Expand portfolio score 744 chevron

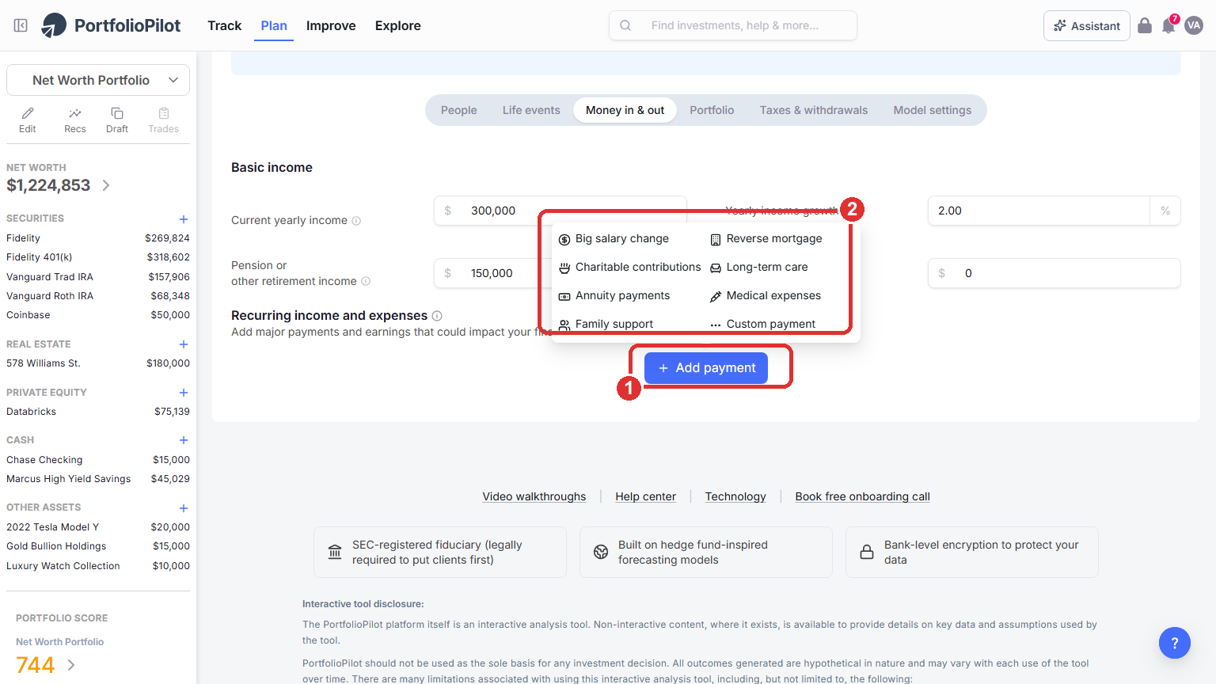tap(71, 665)
